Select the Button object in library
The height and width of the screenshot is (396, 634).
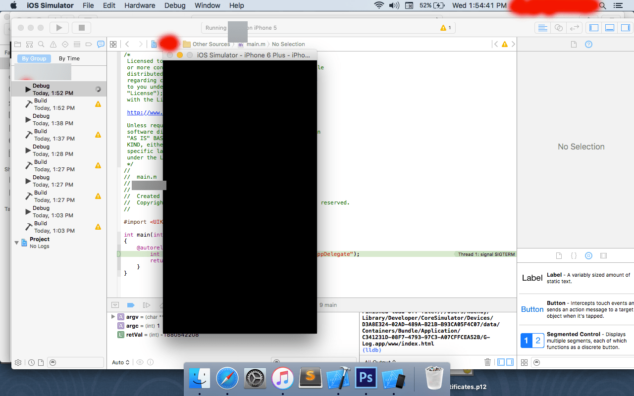point(576,309)
